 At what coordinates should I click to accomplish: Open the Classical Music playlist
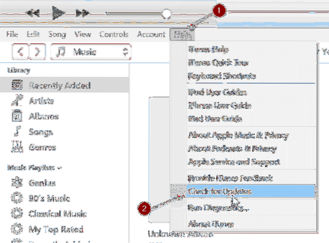pyautogui.click(x=58, y=214)
